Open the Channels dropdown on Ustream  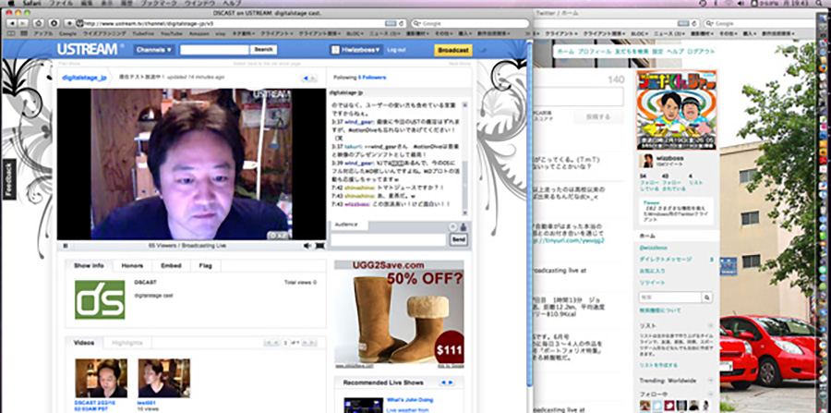pos(153,50)
